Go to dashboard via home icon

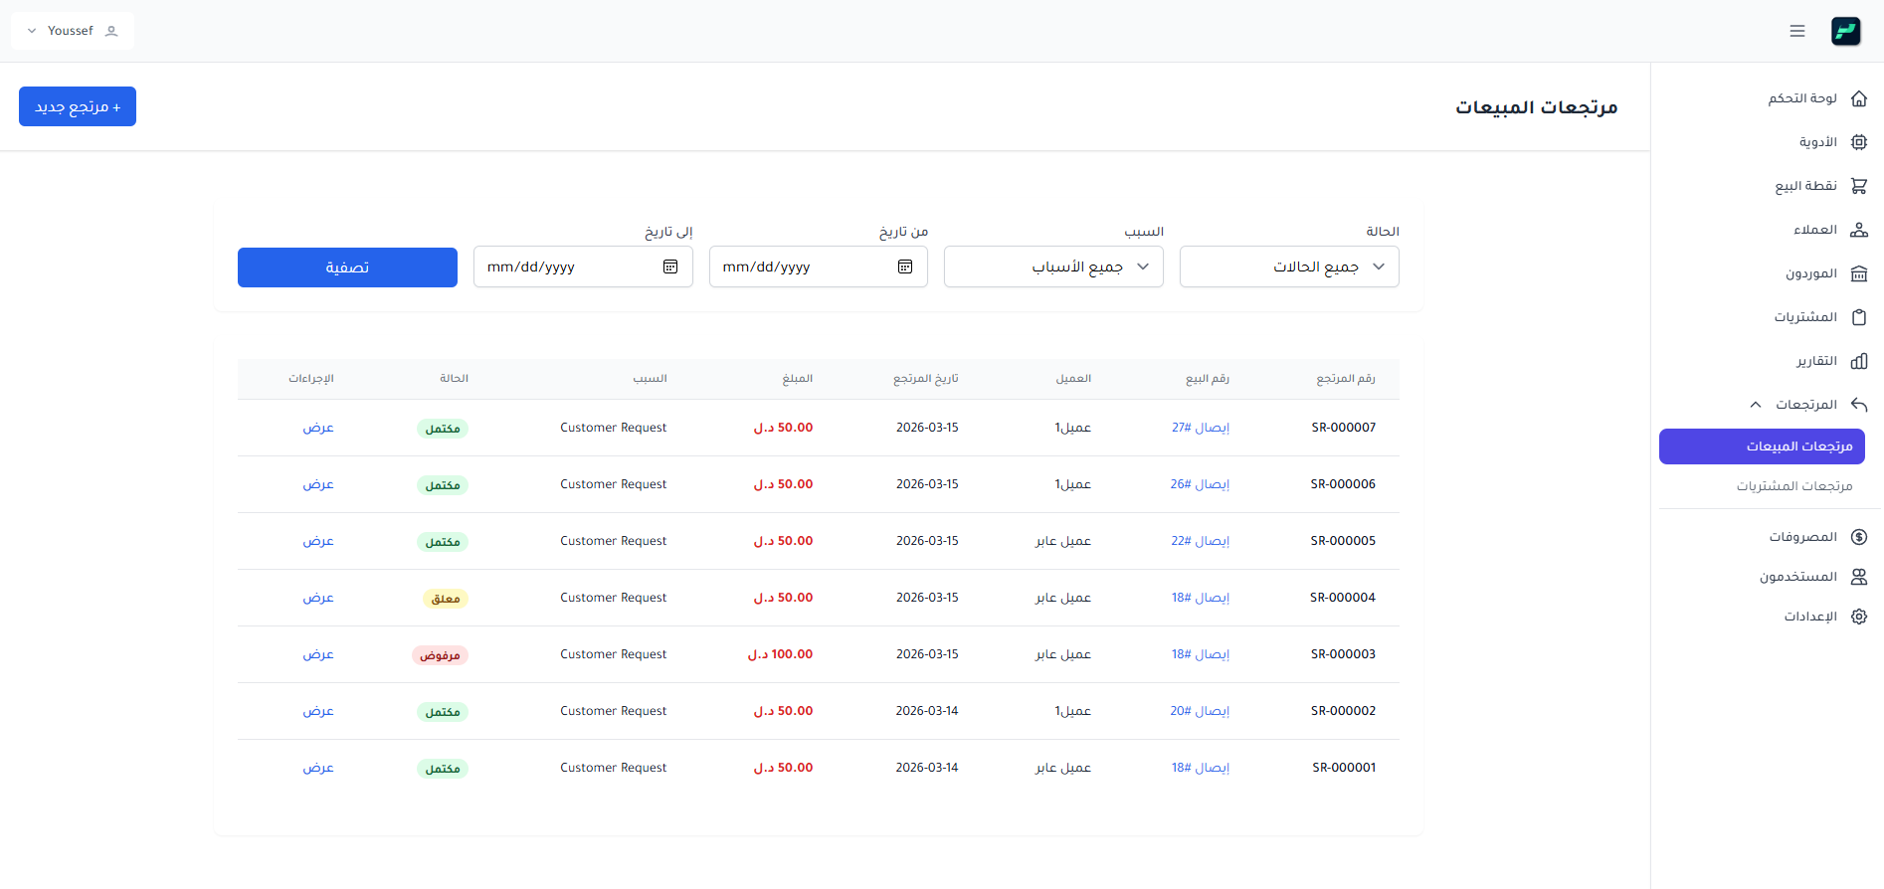point(1858,98)
